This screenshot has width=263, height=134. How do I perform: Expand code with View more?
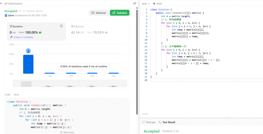[x=67, y=132]
